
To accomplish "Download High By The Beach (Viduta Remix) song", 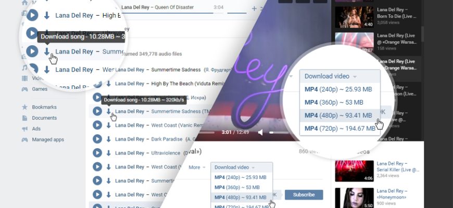I will pos(109,84).
